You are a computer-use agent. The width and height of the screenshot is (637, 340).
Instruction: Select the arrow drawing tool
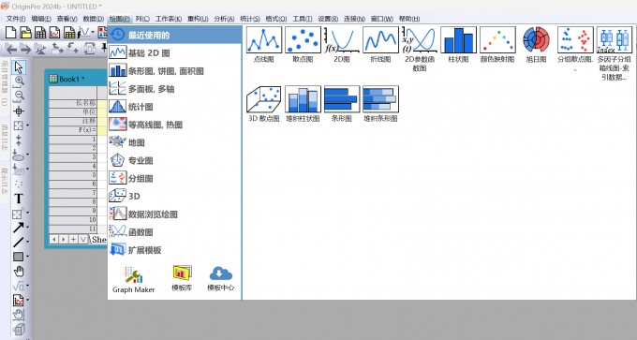(x=19, y=228)
